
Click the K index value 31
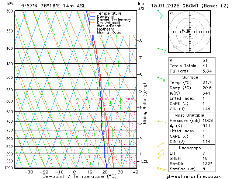coord(205,60)
